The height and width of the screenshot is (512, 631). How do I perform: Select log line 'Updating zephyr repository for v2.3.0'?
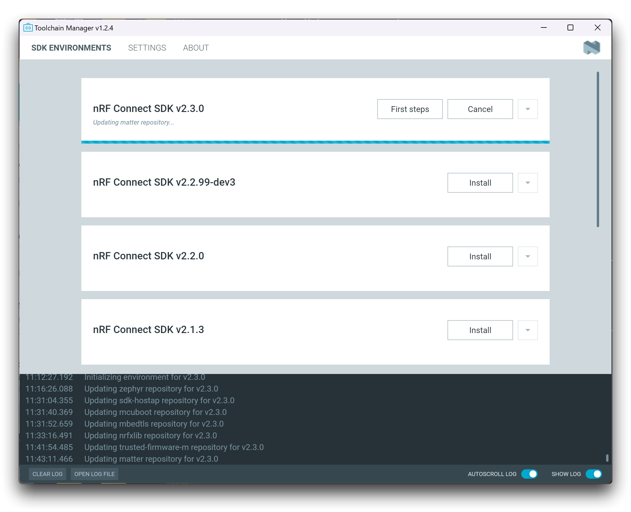coord(151,389)
